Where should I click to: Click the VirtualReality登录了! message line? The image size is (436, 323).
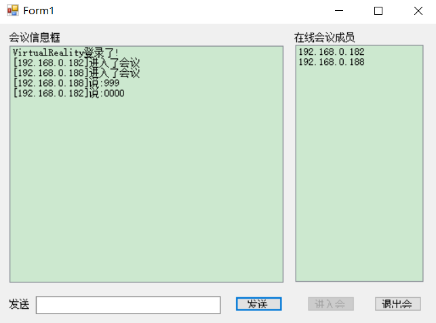tap(65, 52)
